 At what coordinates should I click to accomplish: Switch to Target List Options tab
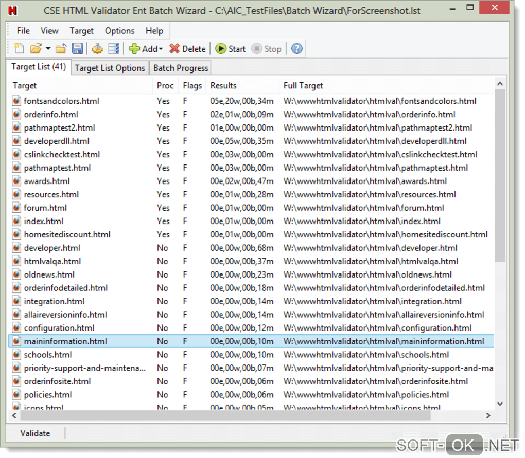pyautogui.click(x=110, y=68)
